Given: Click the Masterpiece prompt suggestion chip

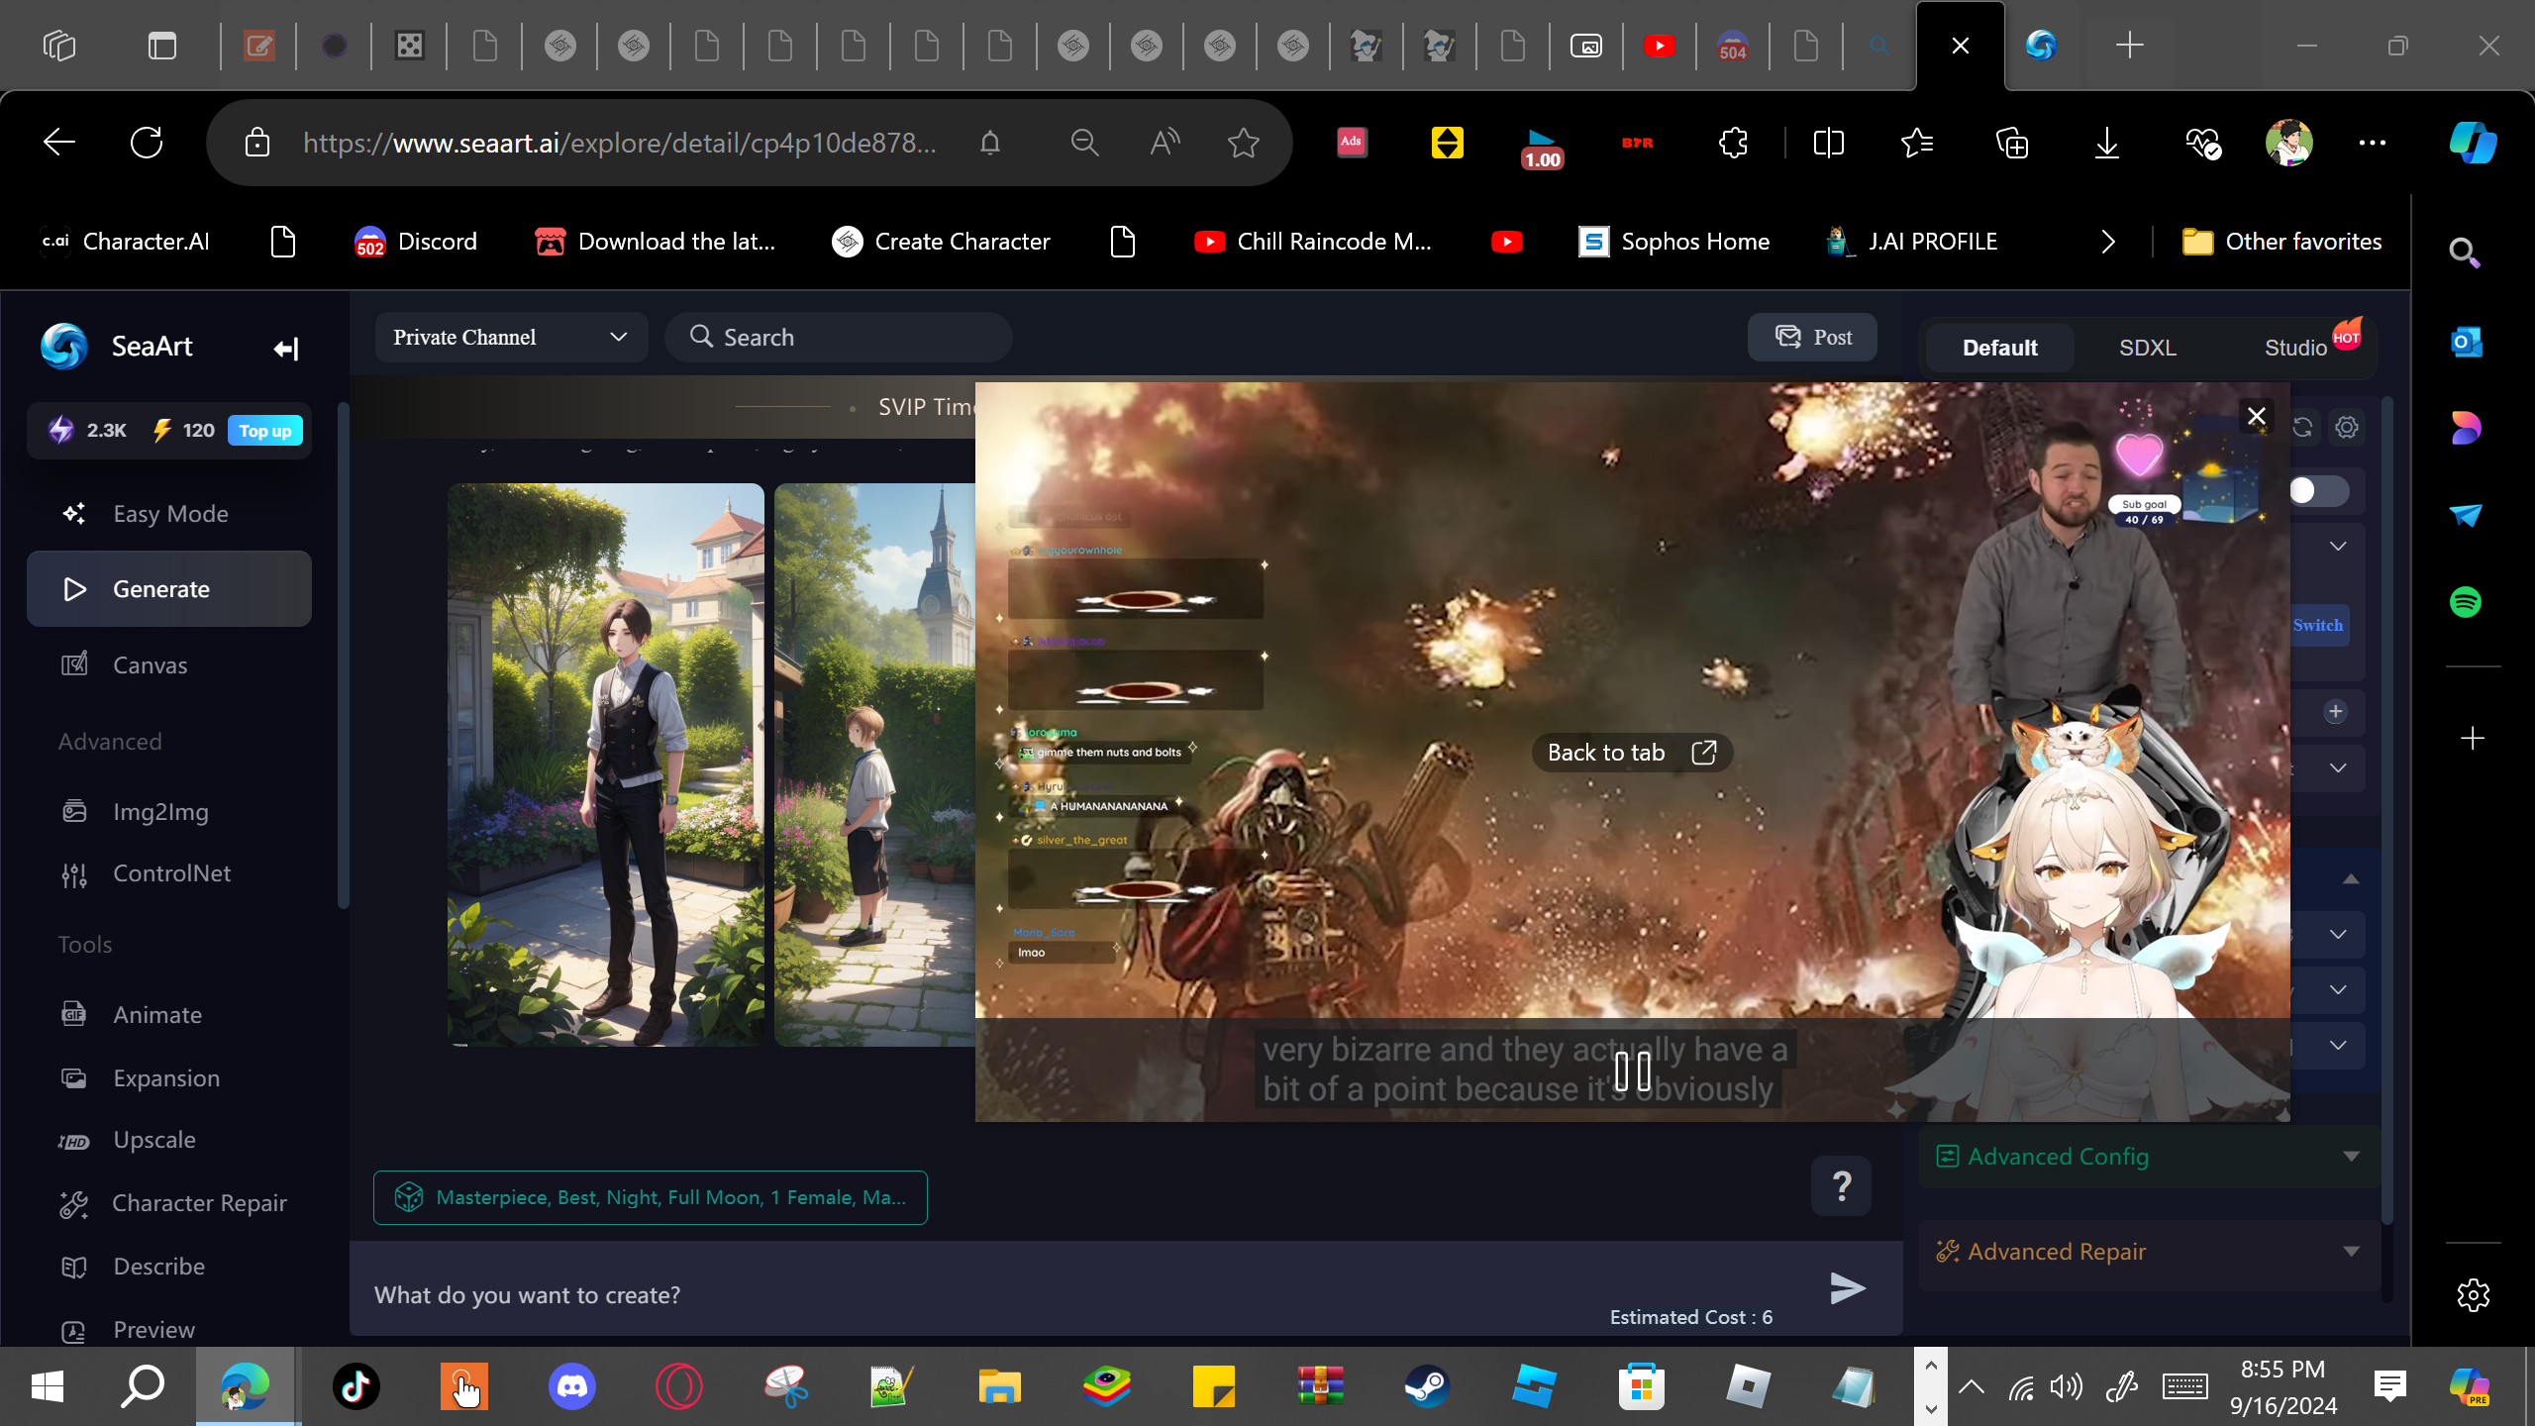Looking at the screenshot, I should click(x=651, y=1197).
